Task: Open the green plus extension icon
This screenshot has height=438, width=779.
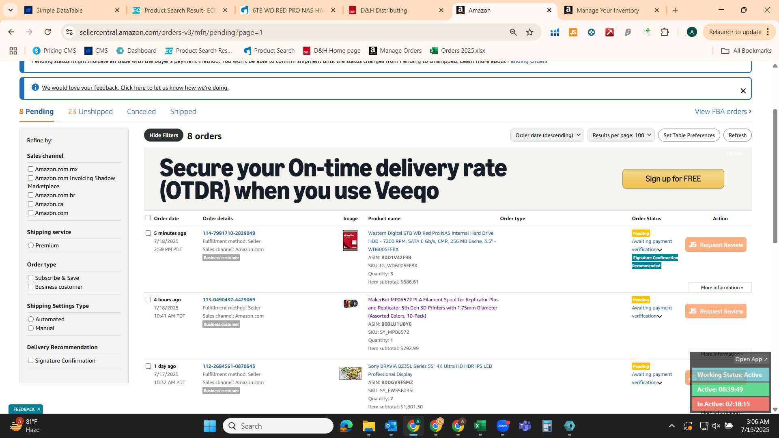Action: pos(646,32)
